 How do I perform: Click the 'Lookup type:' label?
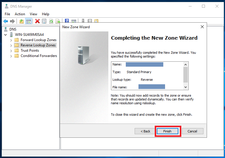[x=122, y=80]
